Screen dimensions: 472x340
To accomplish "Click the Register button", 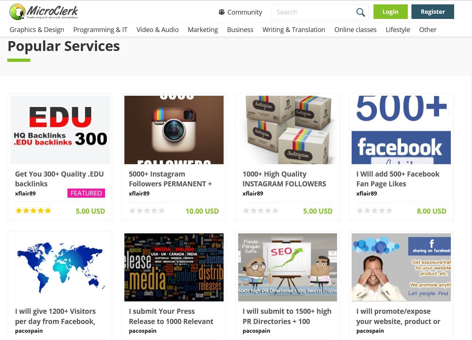I will 433,12.
